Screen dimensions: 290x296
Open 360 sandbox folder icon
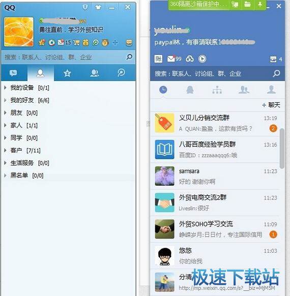[x=247, y=5]
